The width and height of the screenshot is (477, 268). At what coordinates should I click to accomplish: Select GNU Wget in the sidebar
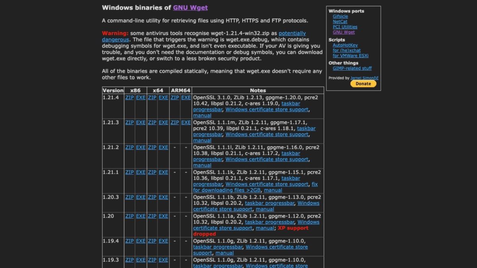click(x=343, y=32)
